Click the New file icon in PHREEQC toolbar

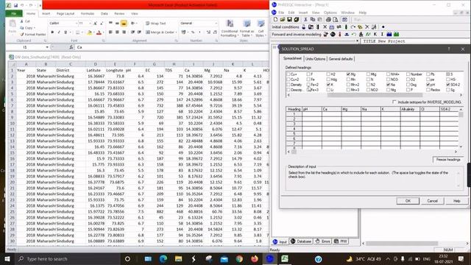tap(275, 20)
